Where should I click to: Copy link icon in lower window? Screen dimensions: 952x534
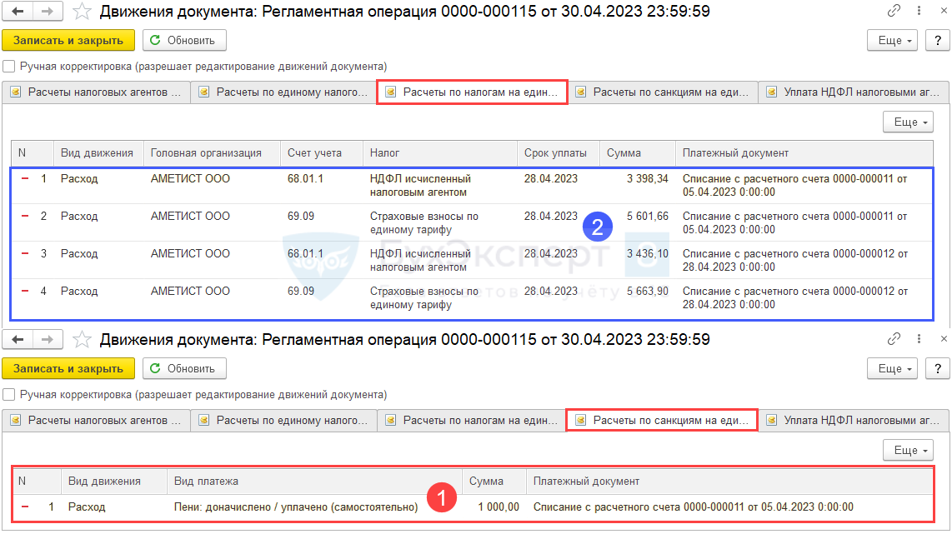tap(894, 338)
